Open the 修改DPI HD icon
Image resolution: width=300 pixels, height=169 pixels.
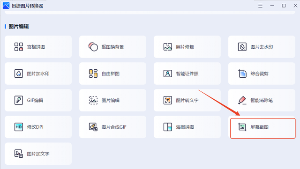click(19, 127)
